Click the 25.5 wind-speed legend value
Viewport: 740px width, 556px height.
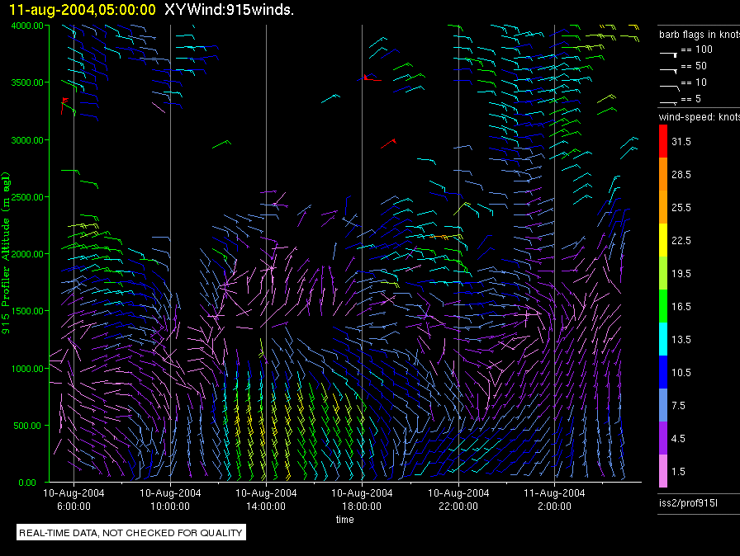(681, 207)
